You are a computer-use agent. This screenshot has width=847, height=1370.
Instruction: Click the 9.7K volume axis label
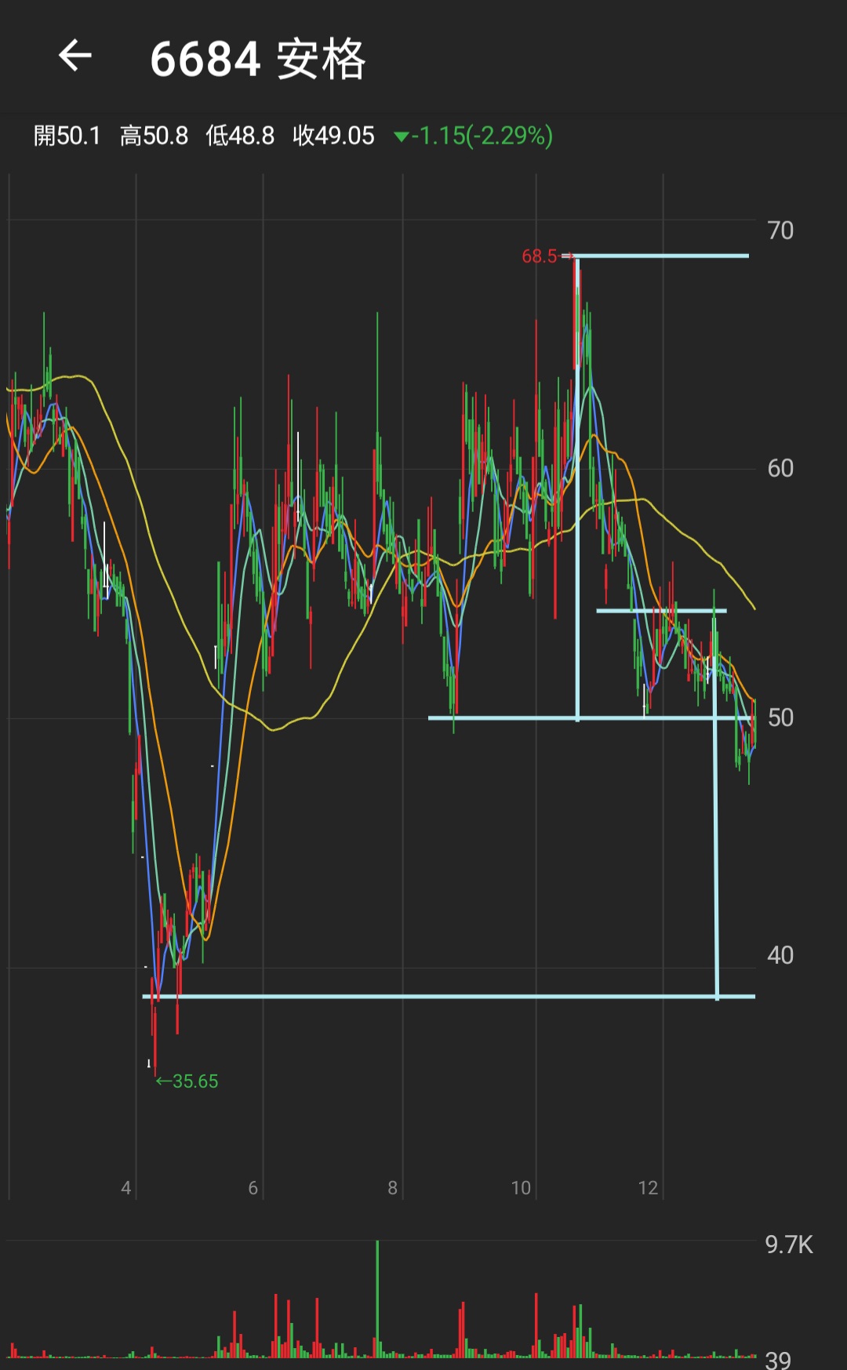(x=788, y=1245)
